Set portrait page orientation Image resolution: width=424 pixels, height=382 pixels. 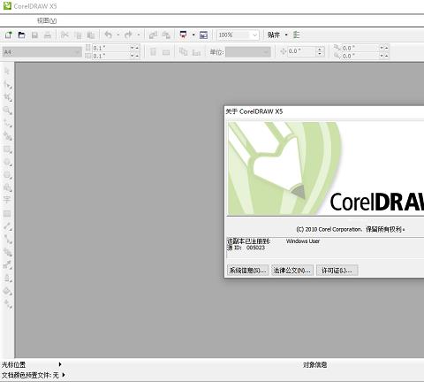[153, 52]
